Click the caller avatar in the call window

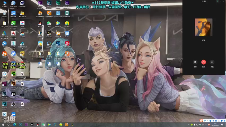(x=203, y=27)
